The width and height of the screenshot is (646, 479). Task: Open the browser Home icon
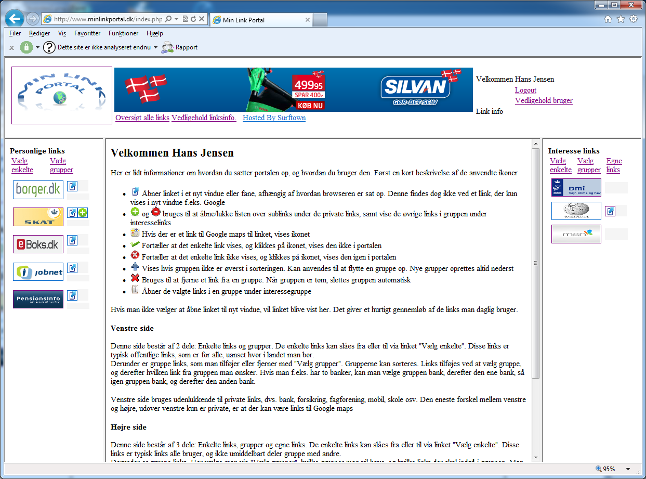608,19
